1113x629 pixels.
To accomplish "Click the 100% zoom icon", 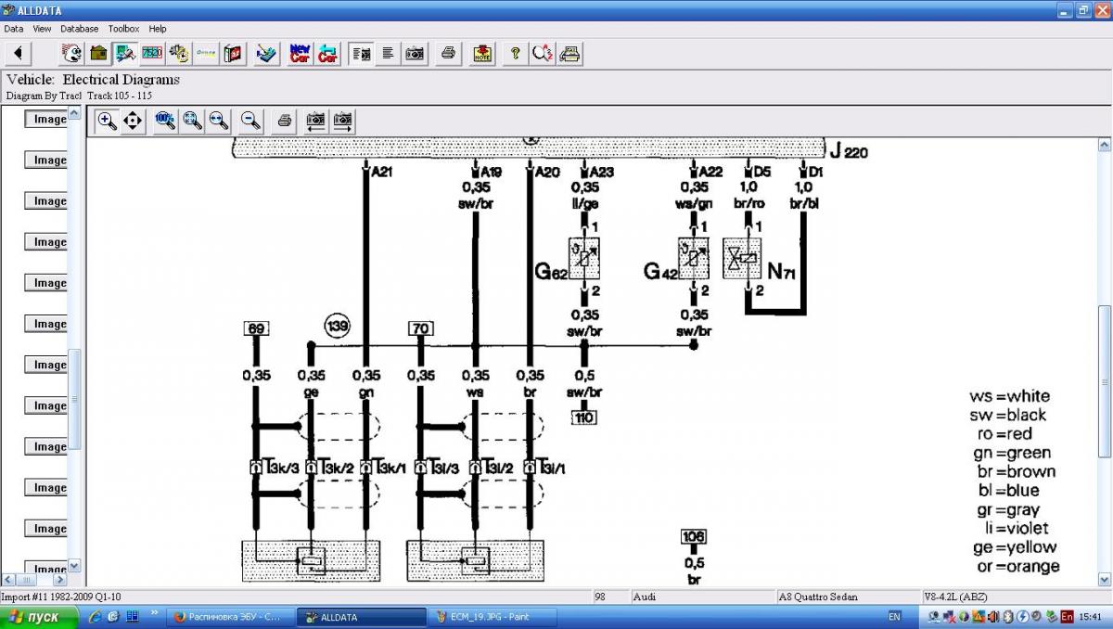I will click(x=166, y=120).
